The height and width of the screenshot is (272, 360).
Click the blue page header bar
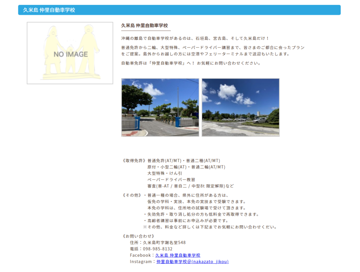pyautogui.click(x=179, y=10)
